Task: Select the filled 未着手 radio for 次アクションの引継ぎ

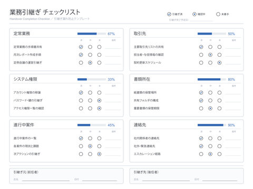Action: coord(99,154)
